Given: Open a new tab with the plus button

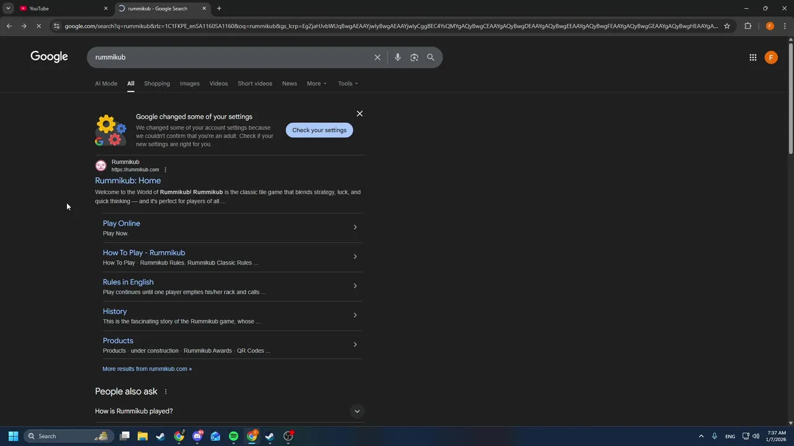Looking at the screenshot, I should pyautogui.click(x=219, y=9).
